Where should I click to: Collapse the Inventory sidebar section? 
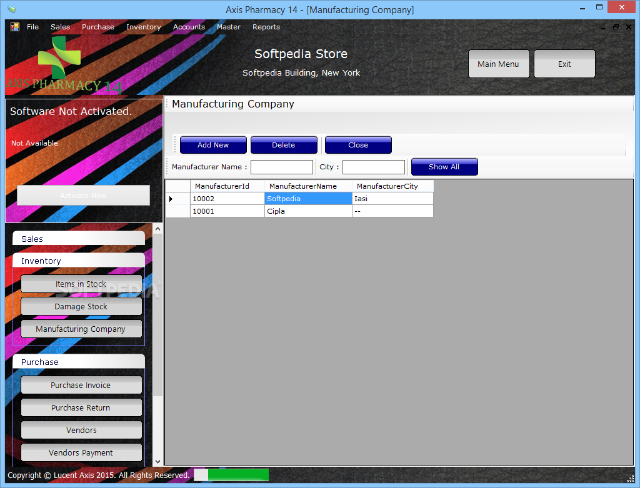(x=79, y=261)
